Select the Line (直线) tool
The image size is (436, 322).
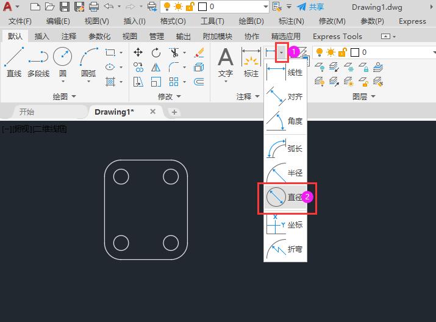point(14,62)
